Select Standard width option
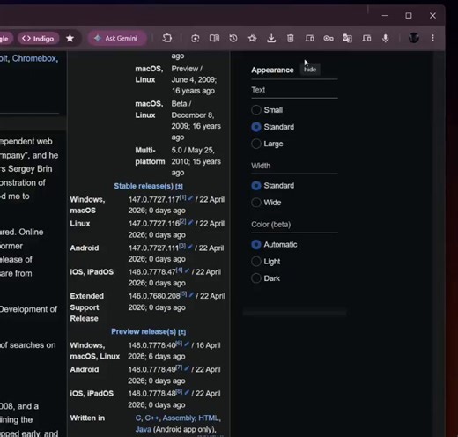 pyautogui.click(x=256, y=186)
